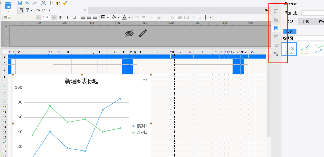324x157 pixels.
Task: Paste from the clipboard
Action: tap(58, 3)
